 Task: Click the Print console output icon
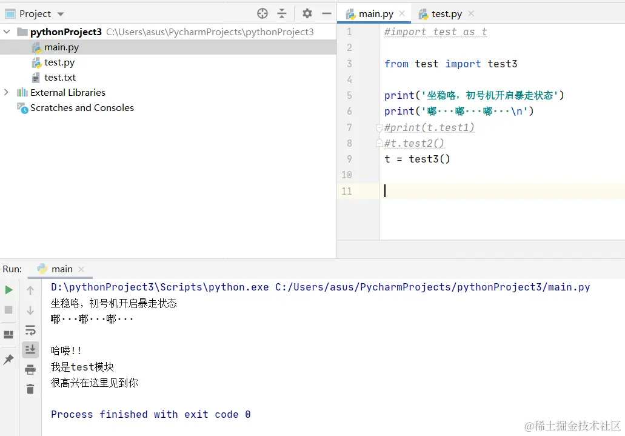[30, 369]
